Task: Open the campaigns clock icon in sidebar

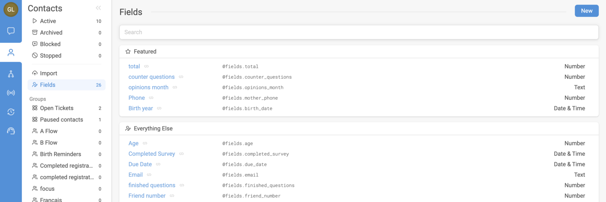Action: (11, 112)
